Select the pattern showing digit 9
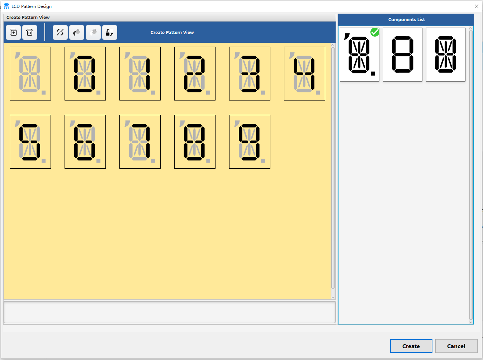 (x=250, y=142)
